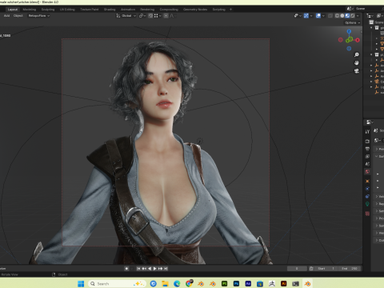Toggle auto keying record button in the timeline
Screen dimensions: 384x288
[127, 269]
